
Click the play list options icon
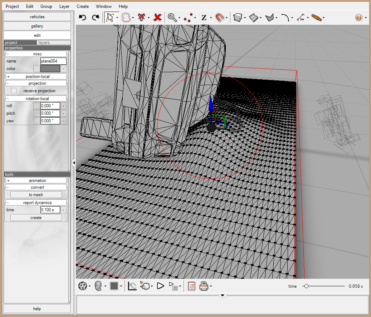coord(174,286)
